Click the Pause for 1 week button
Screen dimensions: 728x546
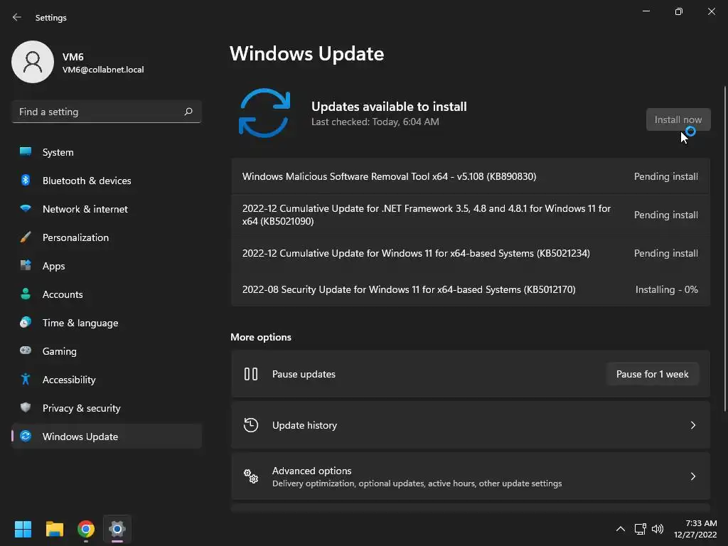tap(653, 374)
